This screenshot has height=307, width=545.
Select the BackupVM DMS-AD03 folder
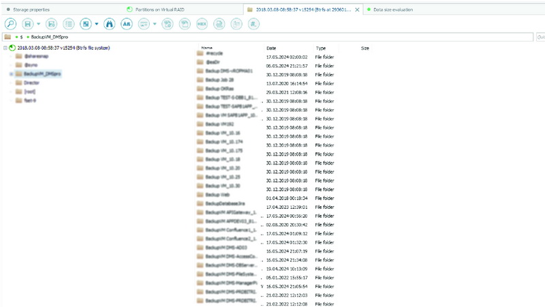coord(226,248)
